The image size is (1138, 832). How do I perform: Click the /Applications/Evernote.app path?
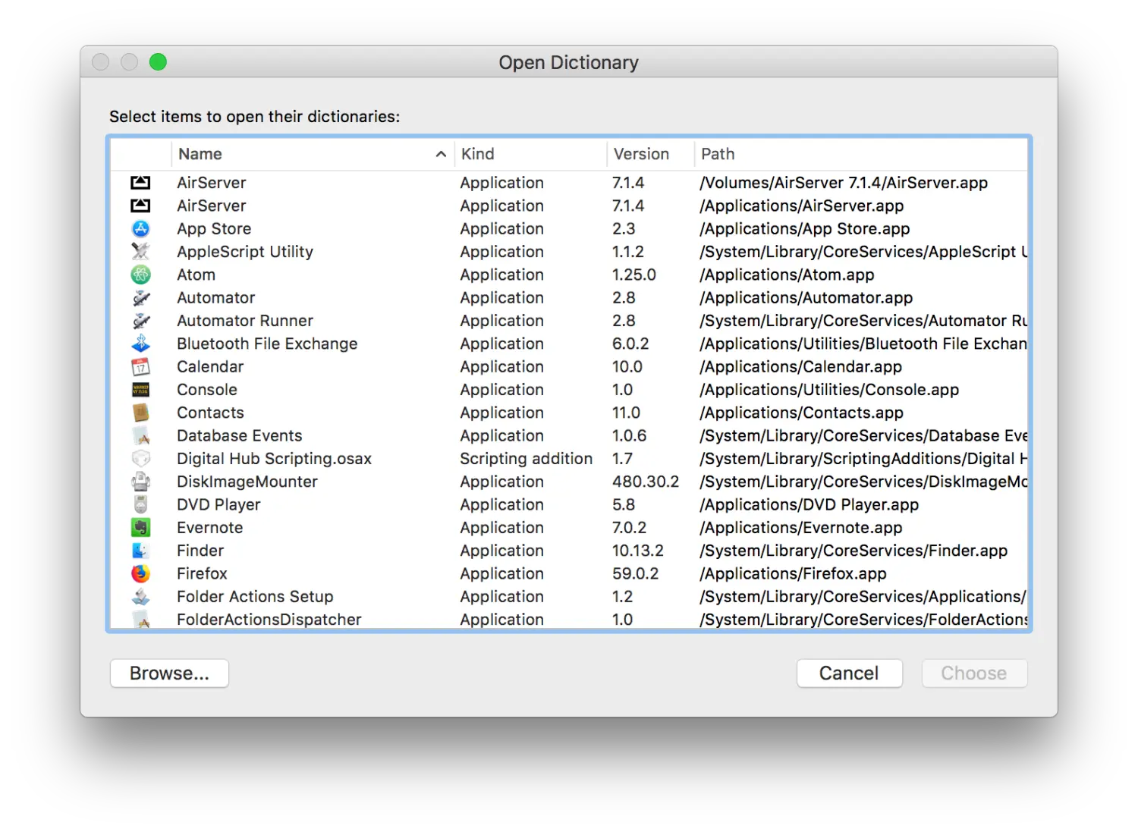pos(800,528)
